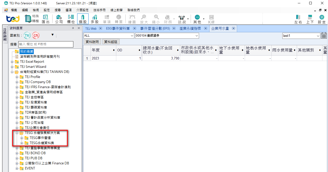Switch to 多股 multi-stock mode
The height and width of the screenshot is (172, 328).
(x=95, y=19)
